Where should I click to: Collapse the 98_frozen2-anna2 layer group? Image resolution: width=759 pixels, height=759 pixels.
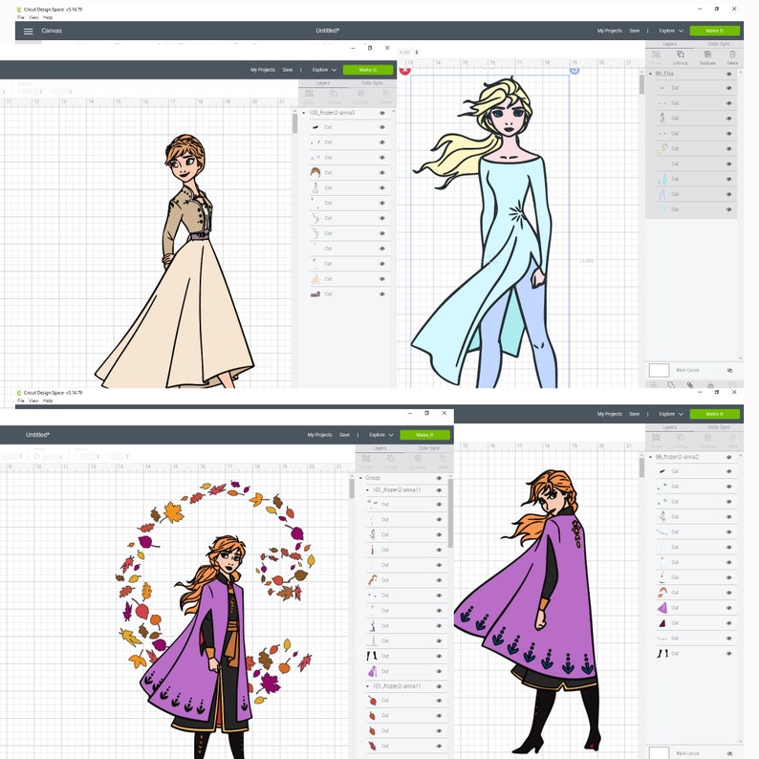click(651, 457)
